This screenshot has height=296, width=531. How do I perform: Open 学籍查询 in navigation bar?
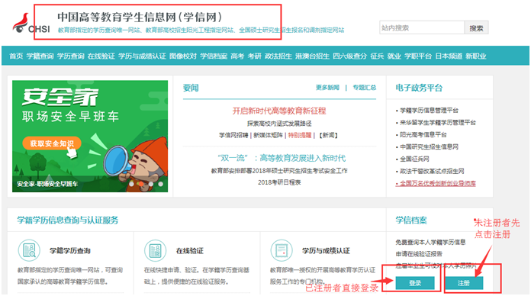pos(40,56)
